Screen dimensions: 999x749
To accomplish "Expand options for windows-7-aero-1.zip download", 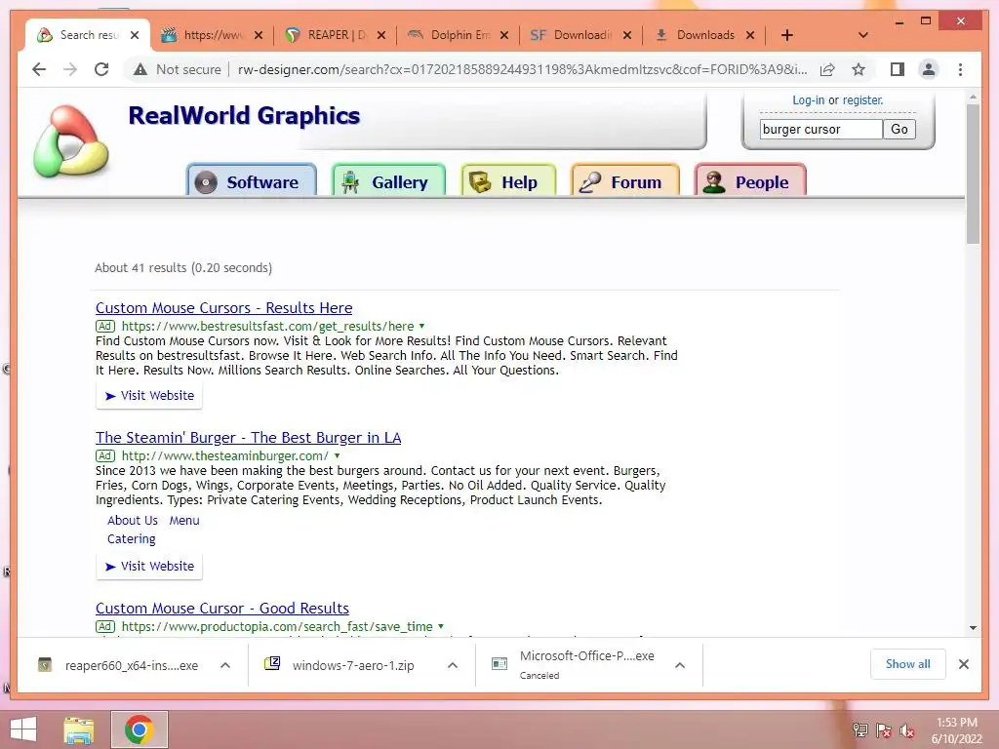I will tap(453, 665).
